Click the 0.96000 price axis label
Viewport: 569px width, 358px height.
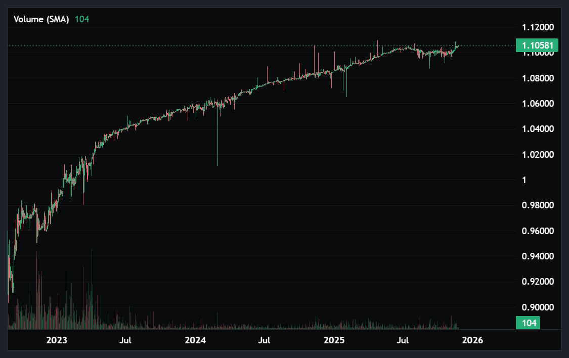(x=538, y=231)
